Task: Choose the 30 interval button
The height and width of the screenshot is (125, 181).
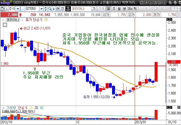Action: pyautogui.click(x=157, y=9)
